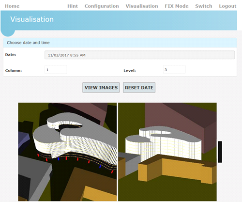Image resolution: width=242 pixels, height=202 pixels.
Task: Click the RESET DATE button
Action: pyautogui.click(x=139, y=88)
